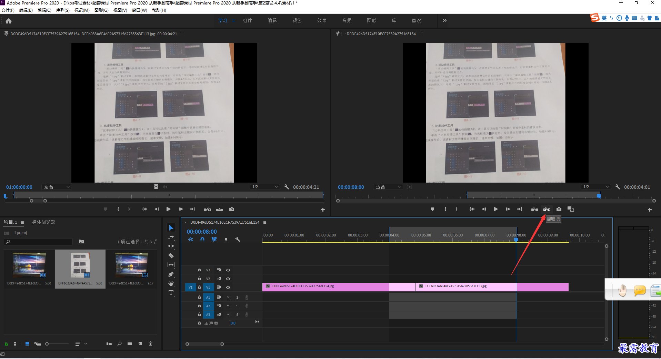Open Timeline display settings wrench
The width and height of the screenshot is (661, 359).
tap(238, 239)
